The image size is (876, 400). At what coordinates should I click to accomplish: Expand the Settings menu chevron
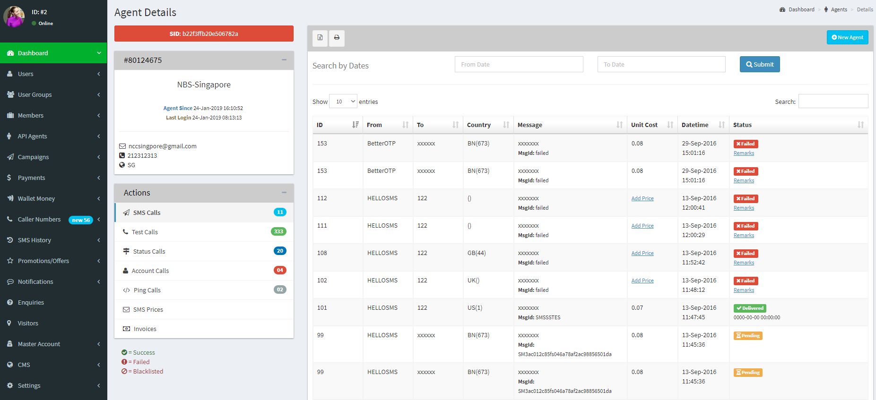point(99,385)
